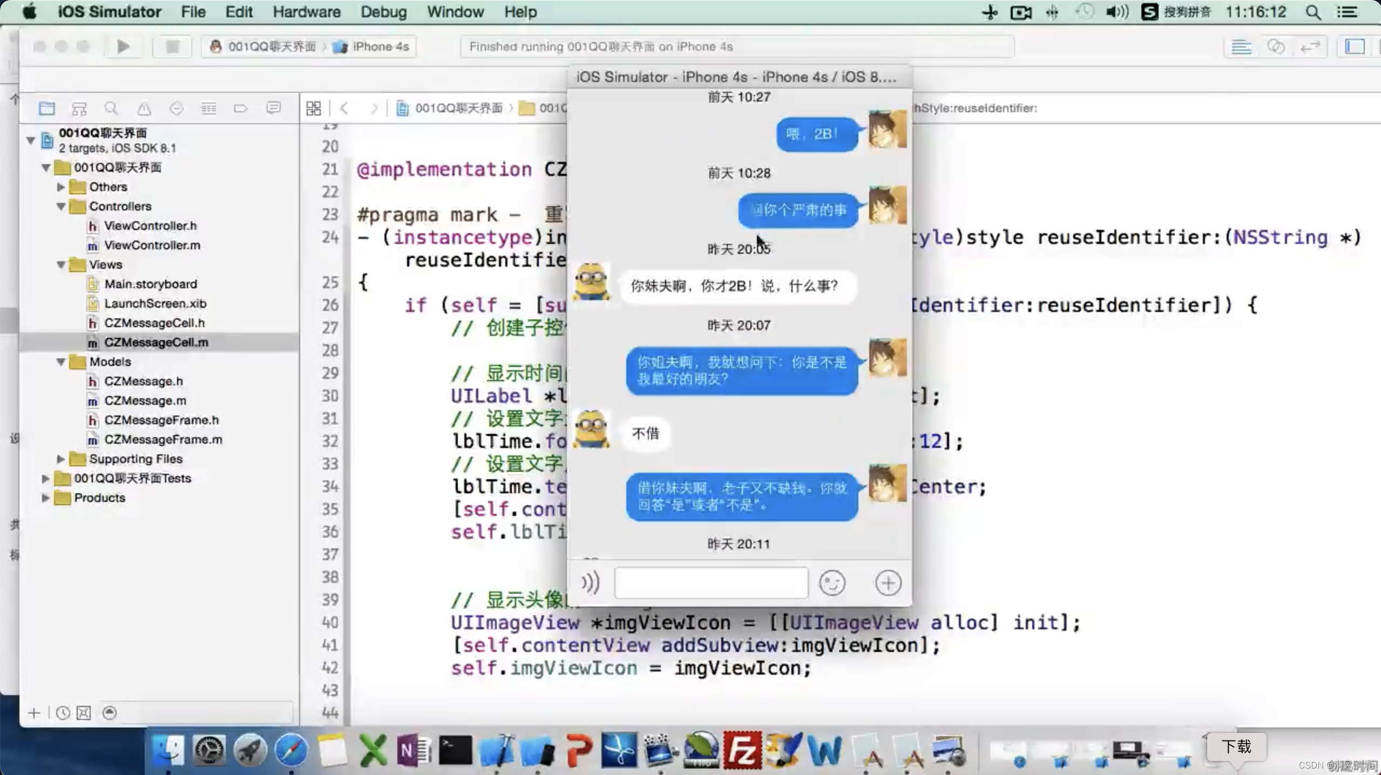Collapse the Views folder
The image size is (1381, 775).
(61, 265)
